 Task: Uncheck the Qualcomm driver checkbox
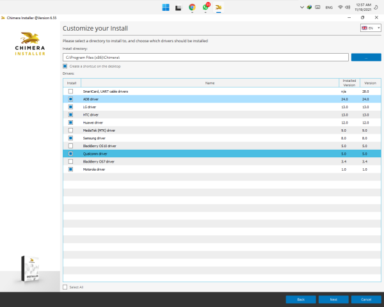coord(70,153)
